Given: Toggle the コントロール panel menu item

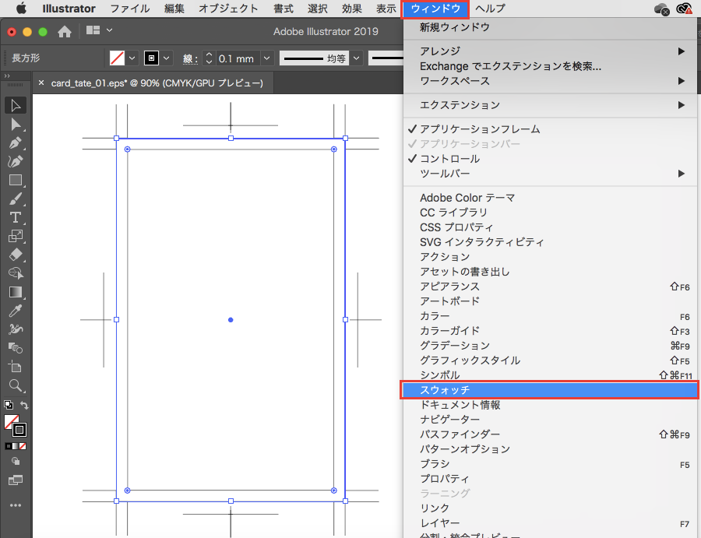Looking at the screenshot, I should pos(449,159).
